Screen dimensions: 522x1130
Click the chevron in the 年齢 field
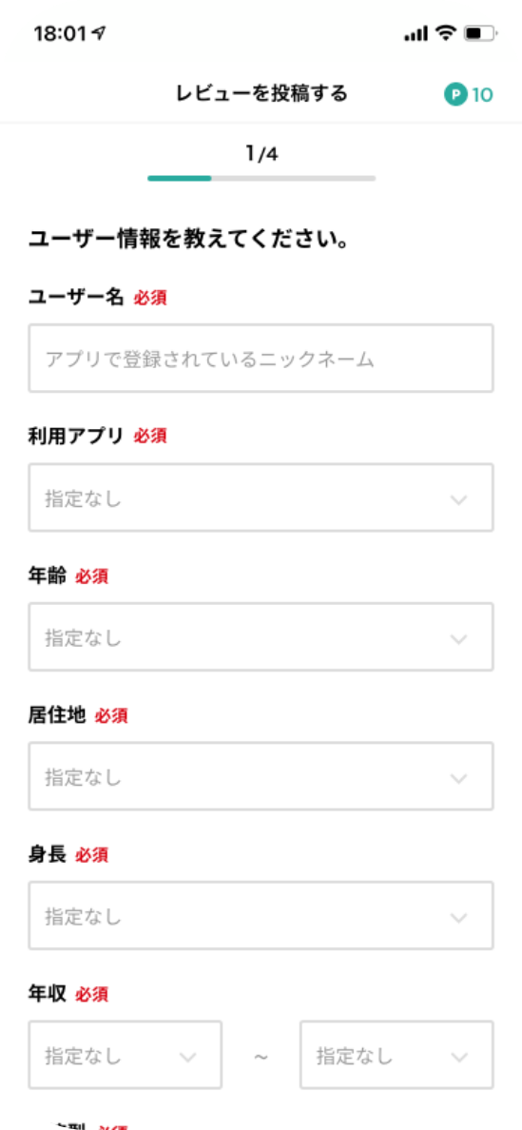click(x=458, y=638)
